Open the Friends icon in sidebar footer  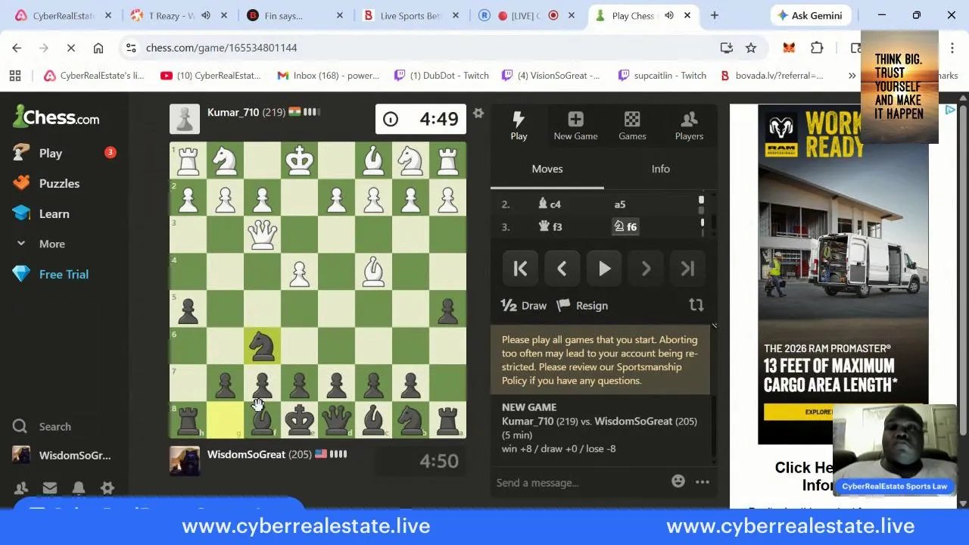[21, 488]
